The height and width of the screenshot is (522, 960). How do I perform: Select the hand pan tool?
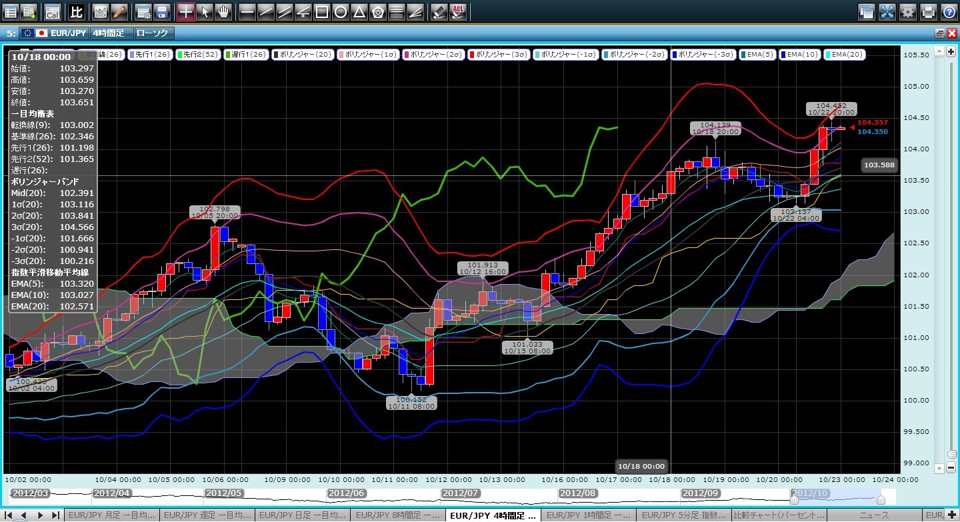click(223, 11)
